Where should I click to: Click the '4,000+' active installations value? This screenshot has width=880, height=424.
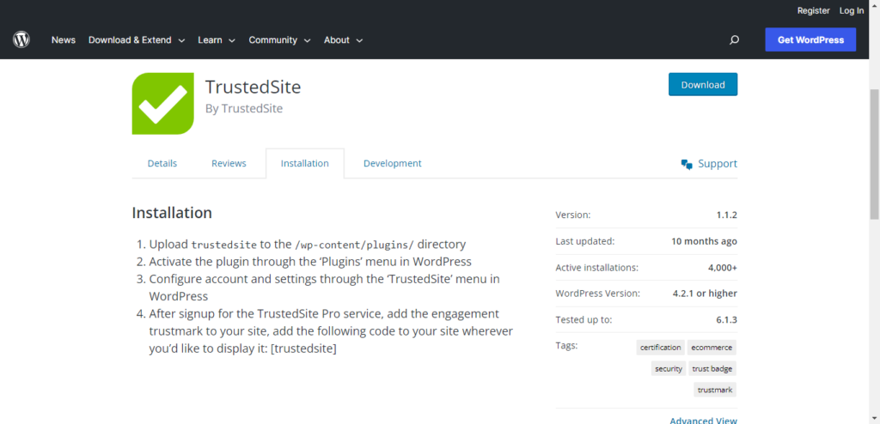click(723, 268)
